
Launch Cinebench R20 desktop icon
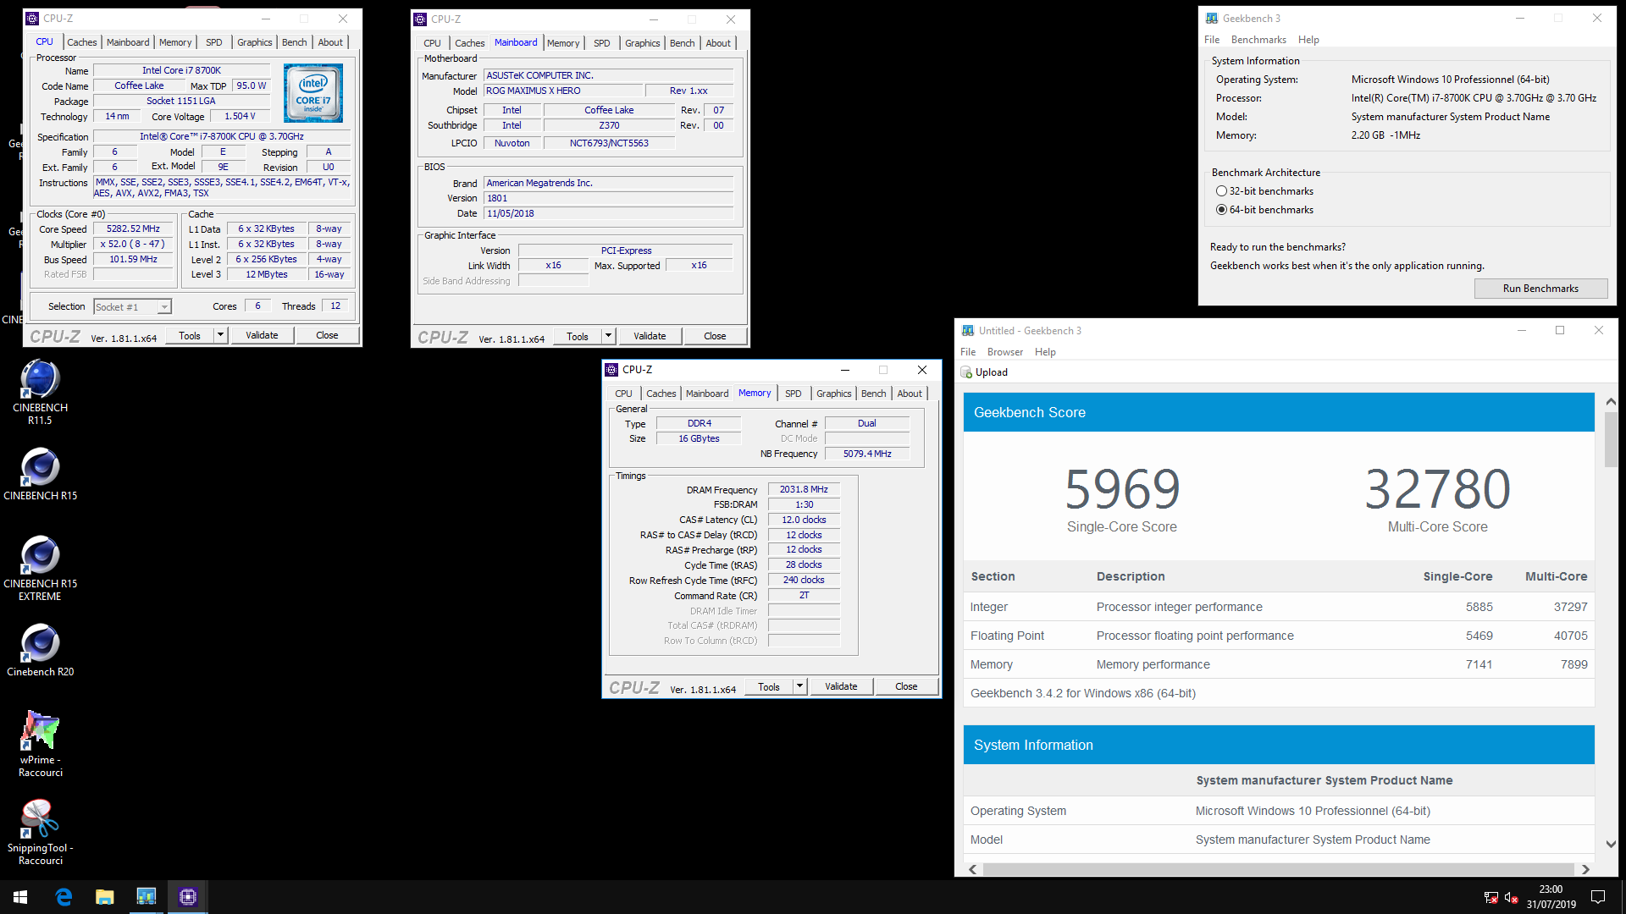40,650
